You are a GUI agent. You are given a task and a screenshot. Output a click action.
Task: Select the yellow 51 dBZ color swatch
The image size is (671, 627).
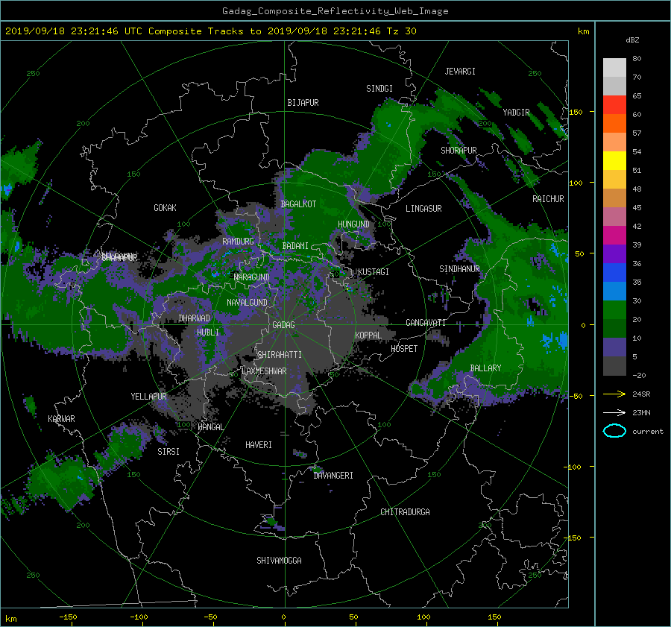tap(614, 161)
